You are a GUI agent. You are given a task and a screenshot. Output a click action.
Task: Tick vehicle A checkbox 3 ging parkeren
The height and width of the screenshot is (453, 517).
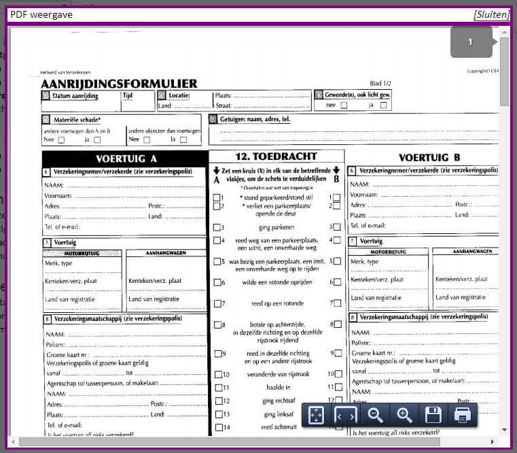pyautogui.click(x=217, y=227)
